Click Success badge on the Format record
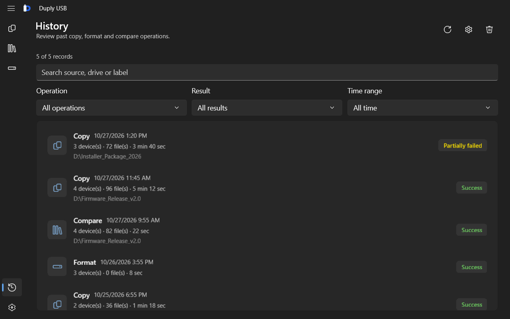The image size is (510, 319). coord(472,267)
